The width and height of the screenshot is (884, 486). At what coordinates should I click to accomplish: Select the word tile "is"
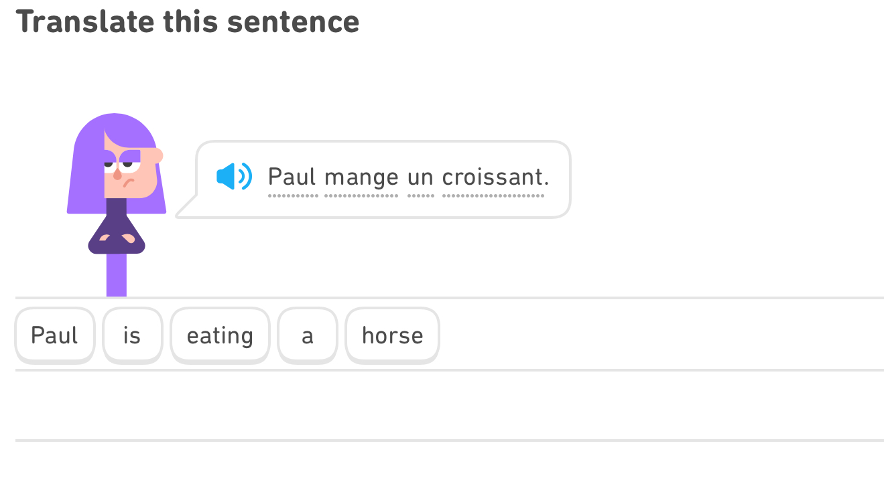[x=132, y=335]
